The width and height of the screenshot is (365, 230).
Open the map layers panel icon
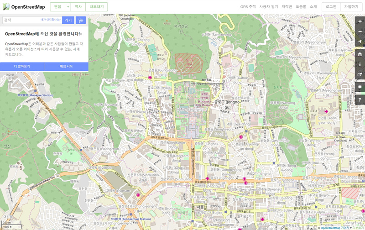pyautogui.click(x=360, y=54)
